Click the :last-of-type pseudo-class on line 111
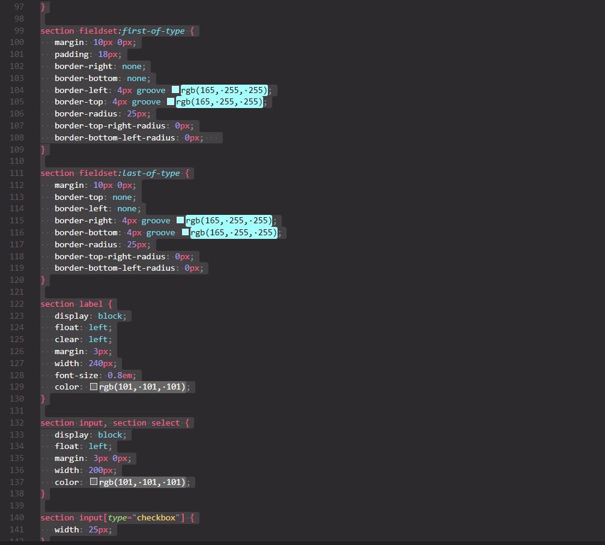 tap(149, 173)
